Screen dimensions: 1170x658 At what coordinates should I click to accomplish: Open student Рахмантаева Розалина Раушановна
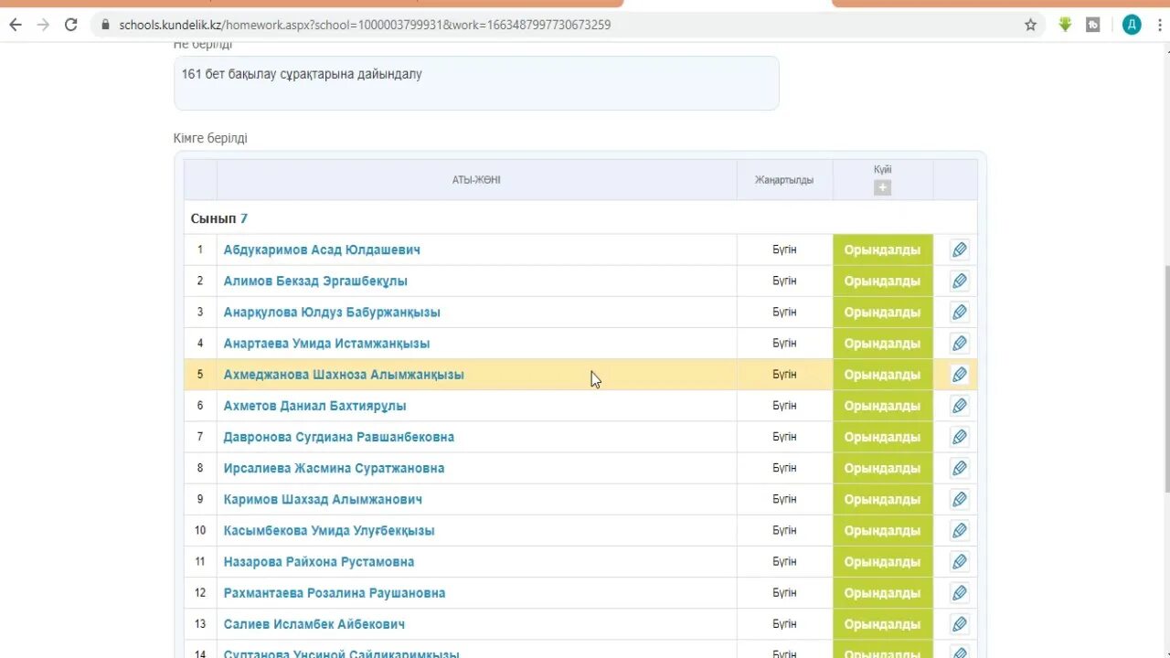[x=335, y=592]
